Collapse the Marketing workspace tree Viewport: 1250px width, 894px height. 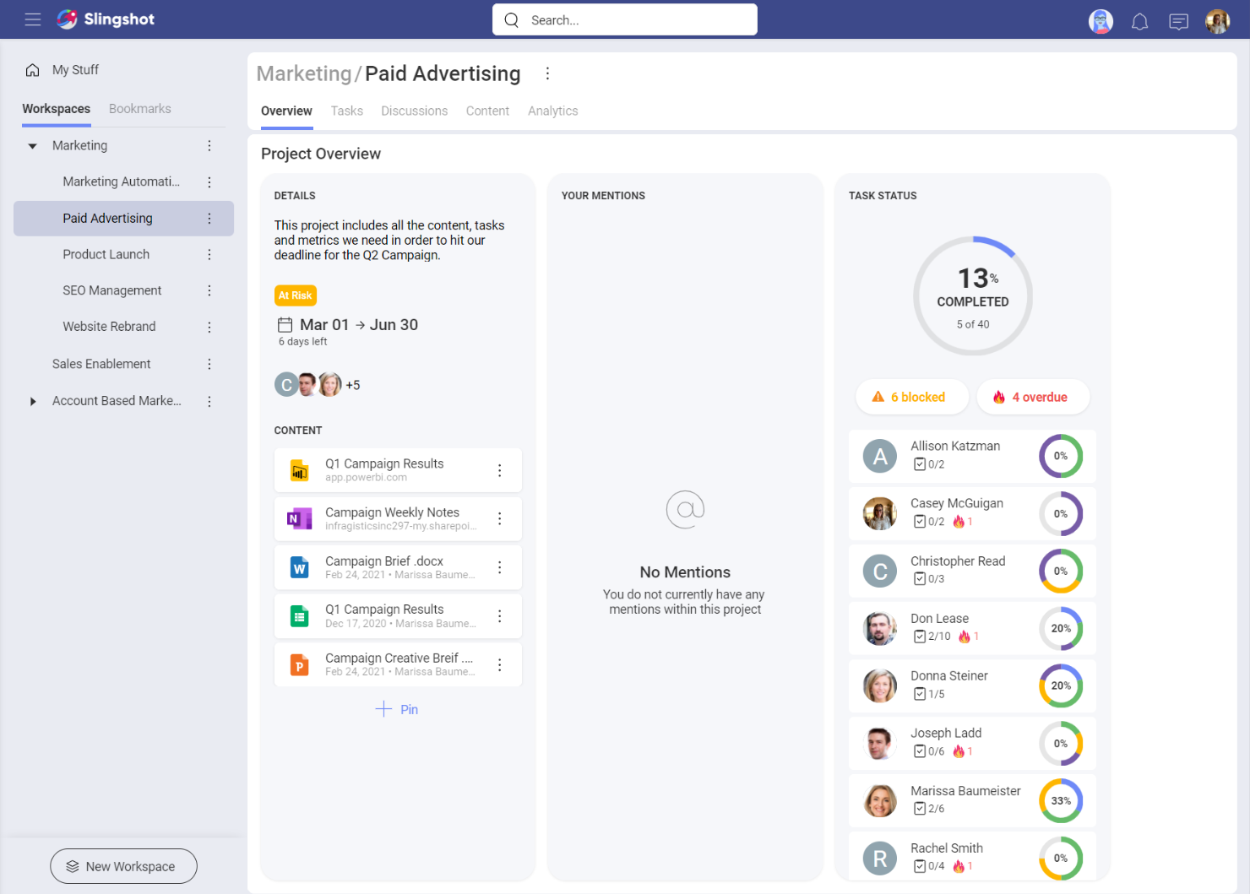click(x=33, y=146)
